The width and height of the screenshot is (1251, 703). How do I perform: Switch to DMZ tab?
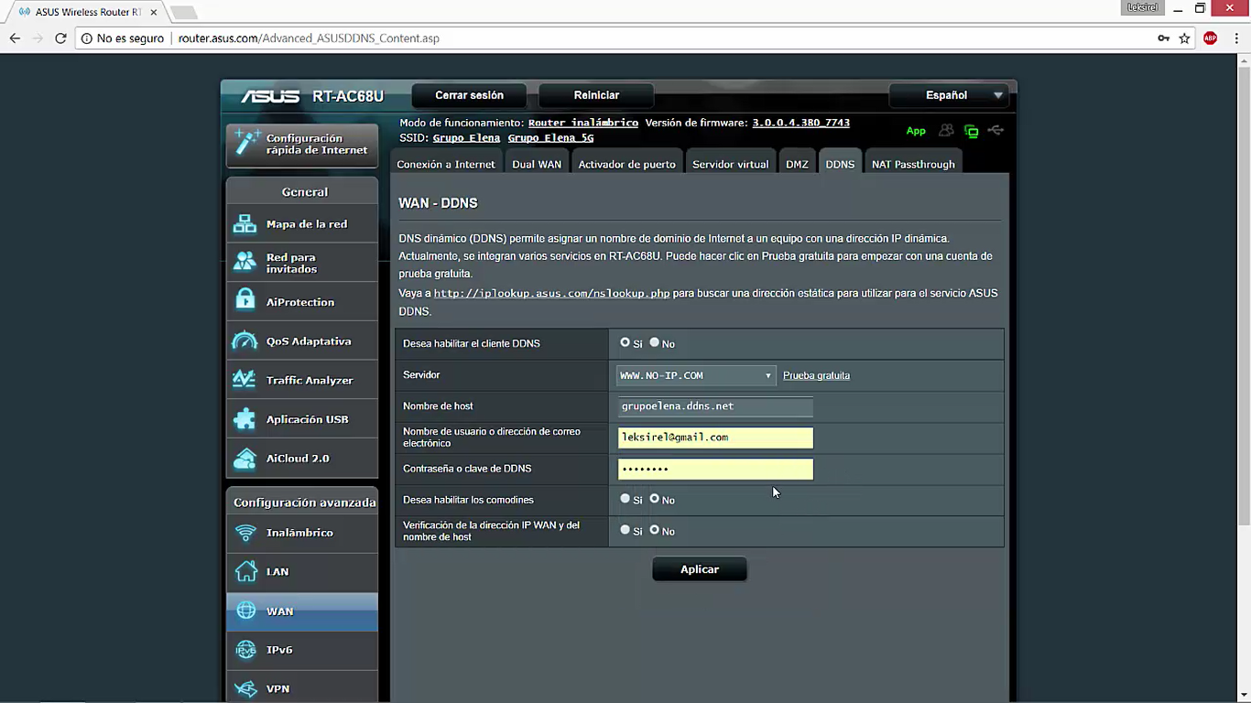[797, 164]
